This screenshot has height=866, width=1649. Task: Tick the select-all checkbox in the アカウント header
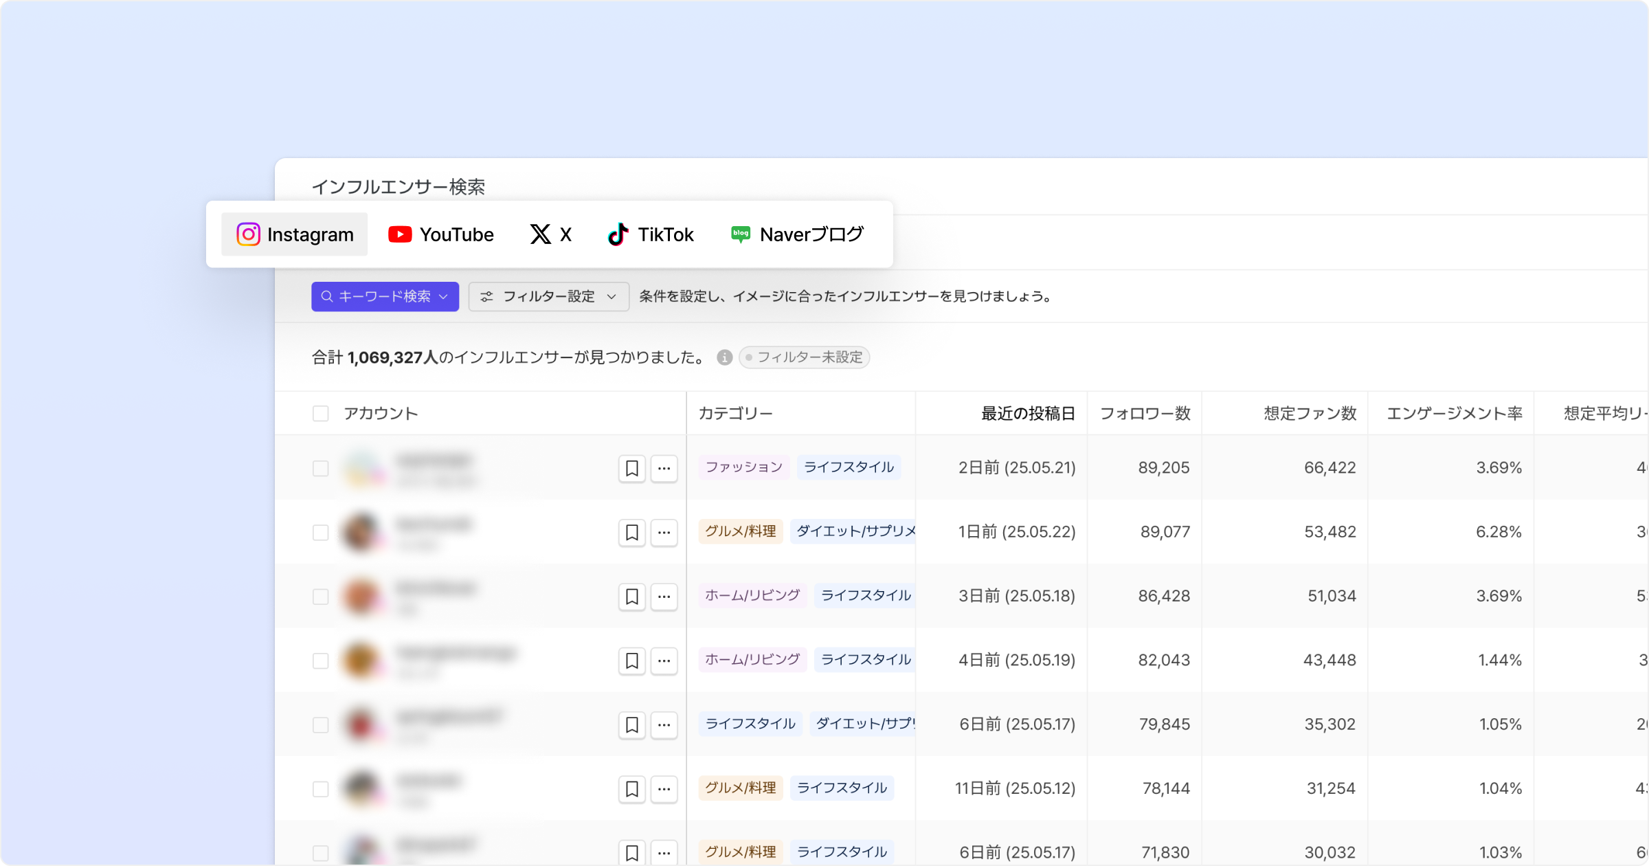[320, 414]
